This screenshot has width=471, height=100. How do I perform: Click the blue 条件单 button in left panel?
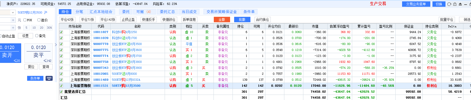[x=35, y=78]
